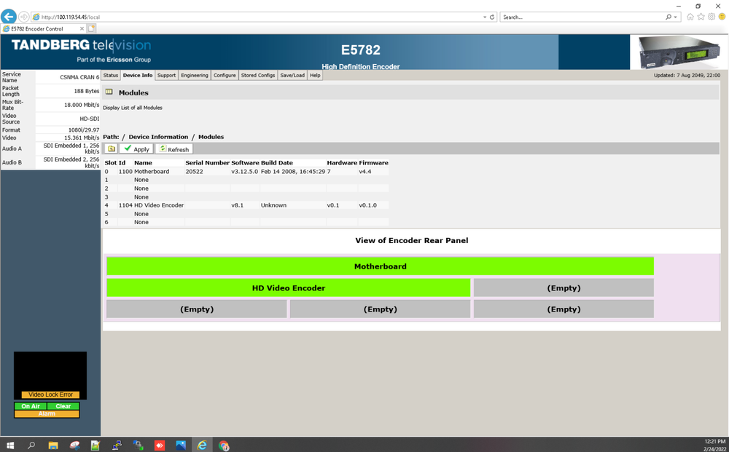Click the HD Video Encoder row name
The width and height of the screenshot is (729, 452).
[x=159, y=205]
